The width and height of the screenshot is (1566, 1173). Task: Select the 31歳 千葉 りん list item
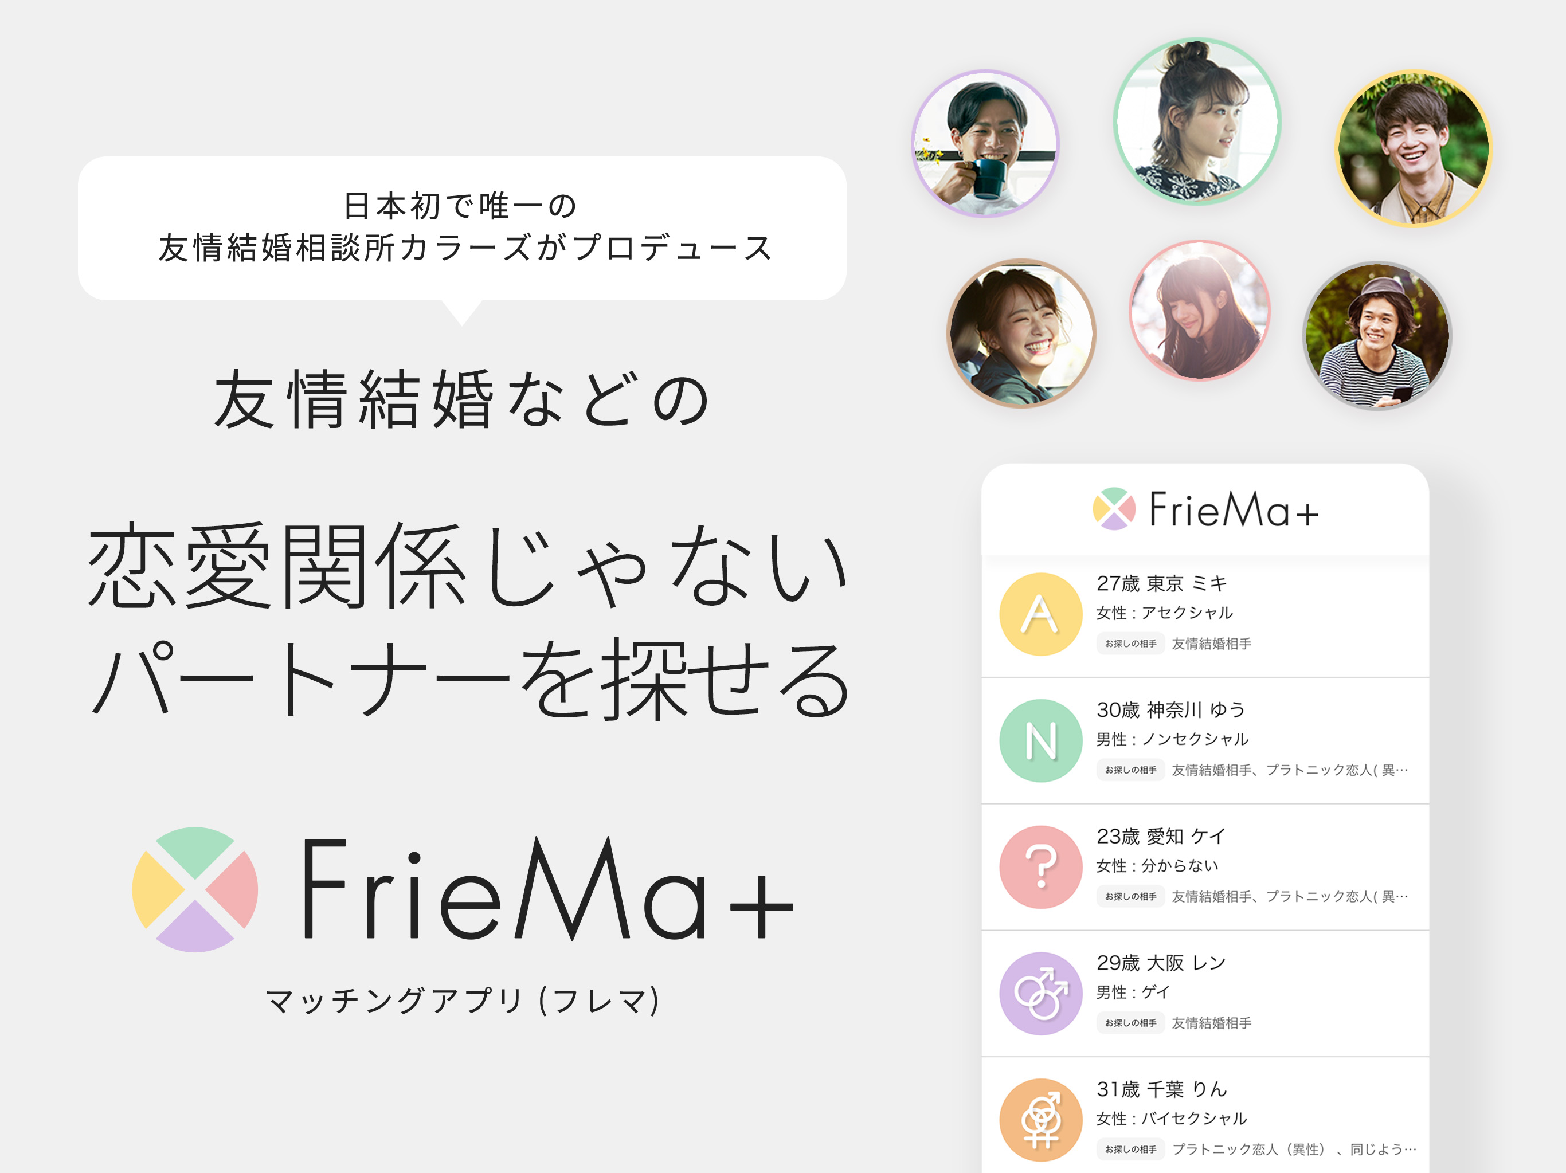point(1204,1116)
